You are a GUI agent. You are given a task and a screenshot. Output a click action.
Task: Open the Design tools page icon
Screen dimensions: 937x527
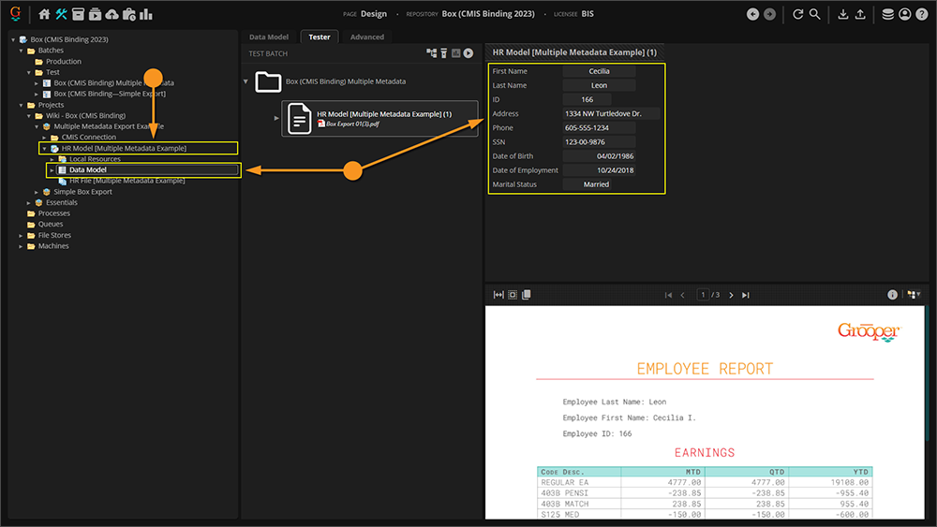click(x=61, y=14)
